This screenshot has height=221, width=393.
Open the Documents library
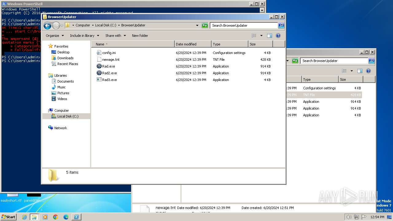pos(65,81)
